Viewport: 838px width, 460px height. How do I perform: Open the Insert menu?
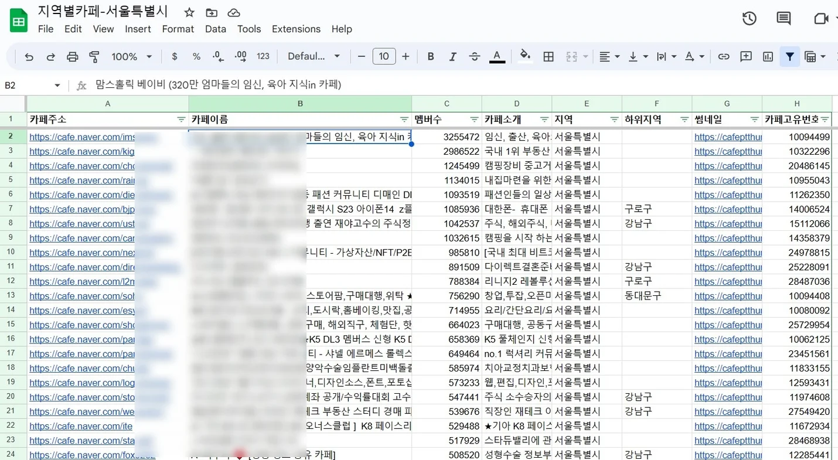[138, 29]
